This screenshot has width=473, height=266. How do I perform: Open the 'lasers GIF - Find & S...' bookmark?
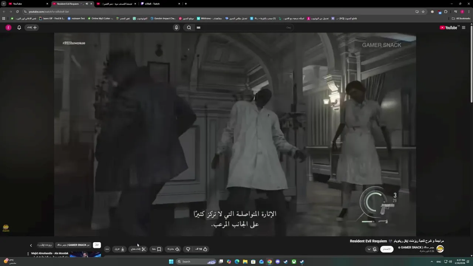click(52, 18)
